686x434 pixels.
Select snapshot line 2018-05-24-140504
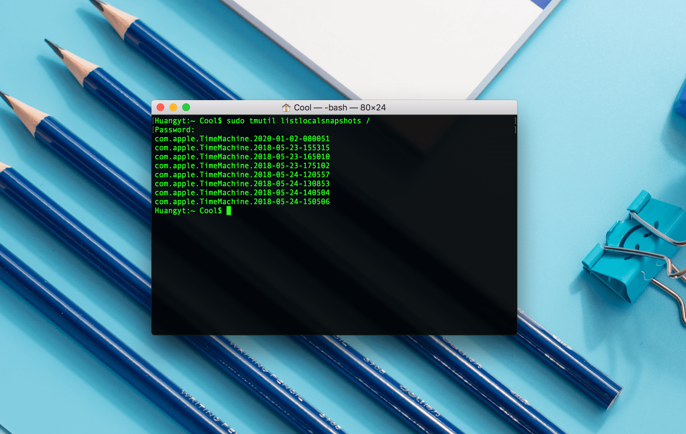point(242,193)
